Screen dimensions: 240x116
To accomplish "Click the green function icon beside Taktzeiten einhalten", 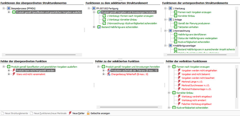I will pos(176,27).
